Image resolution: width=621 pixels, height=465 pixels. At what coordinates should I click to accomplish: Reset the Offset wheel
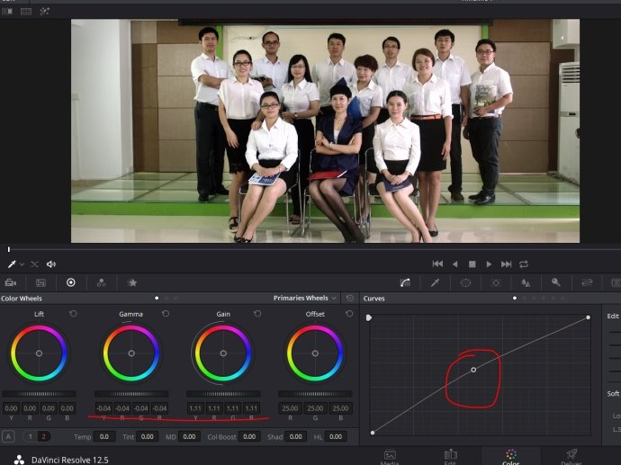click(x=349, y=314)
